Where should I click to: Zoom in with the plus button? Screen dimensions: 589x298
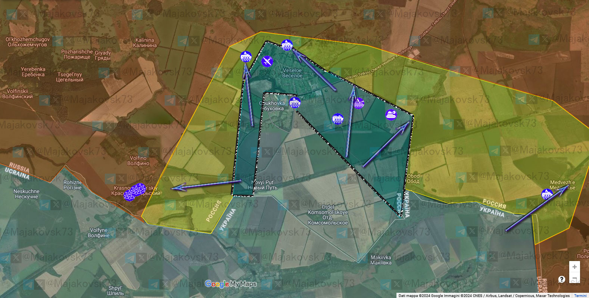[x=574, y=267]
